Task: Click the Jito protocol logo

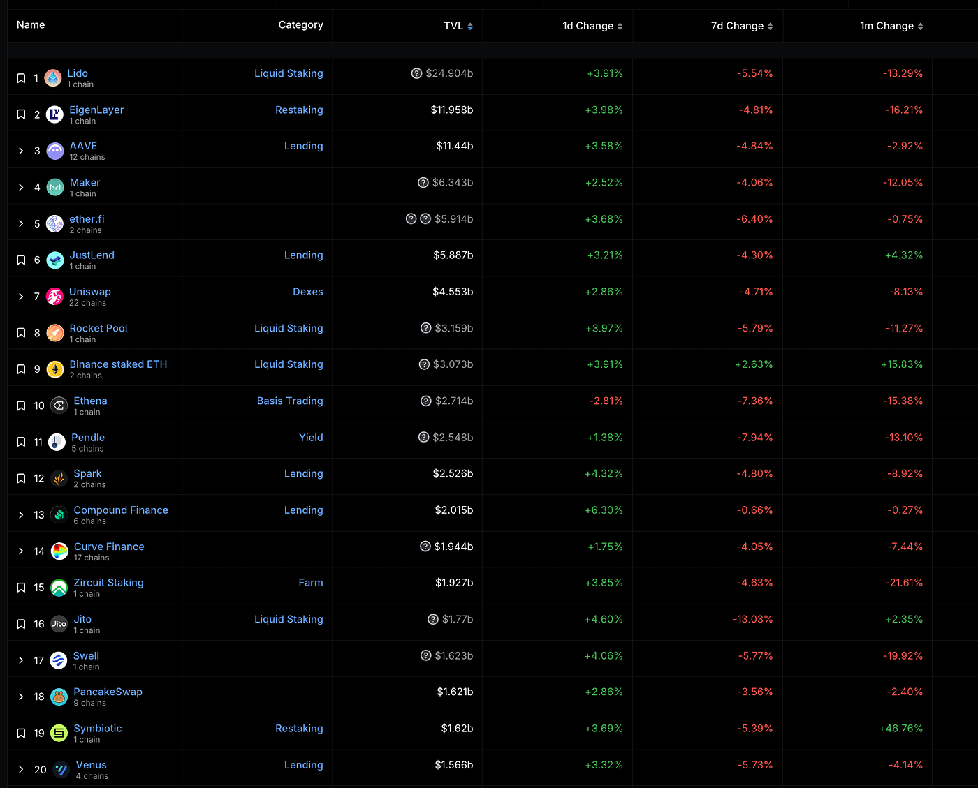Action: [x=59, y=624]
